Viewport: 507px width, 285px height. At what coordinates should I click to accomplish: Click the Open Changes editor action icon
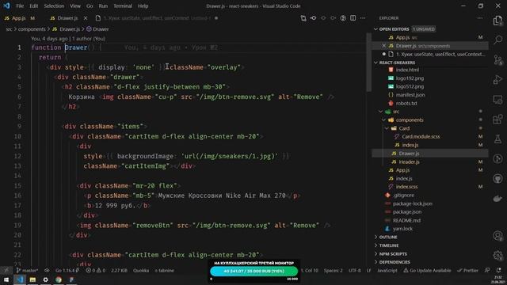(x=303, y=18)
